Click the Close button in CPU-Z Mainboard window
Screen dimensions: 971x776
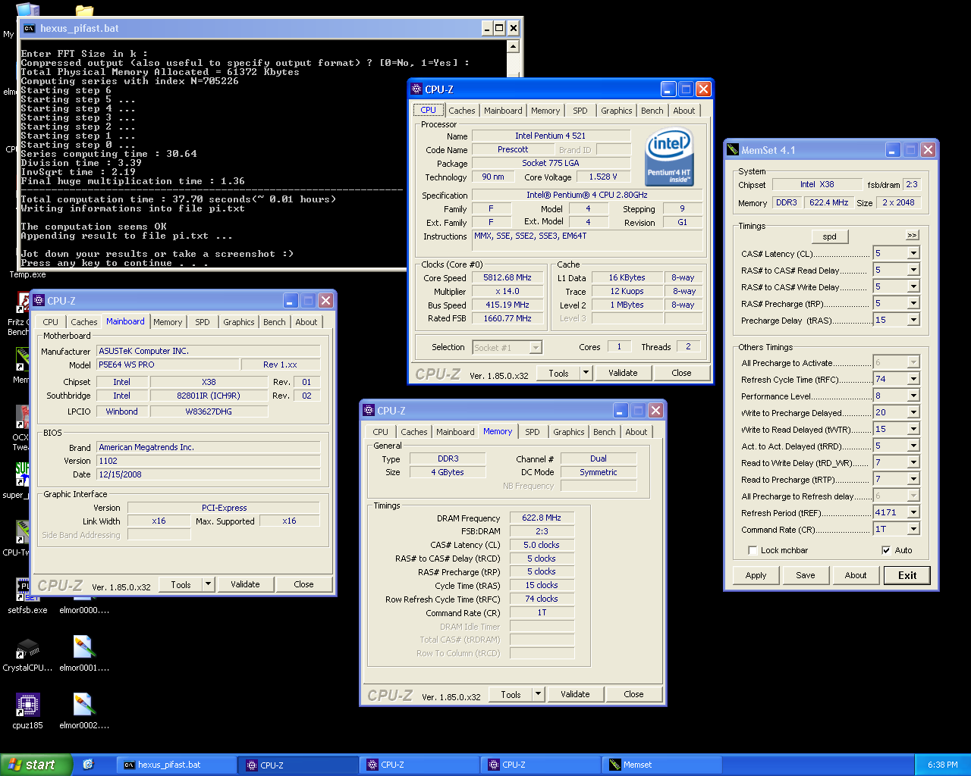pos(303,584)
